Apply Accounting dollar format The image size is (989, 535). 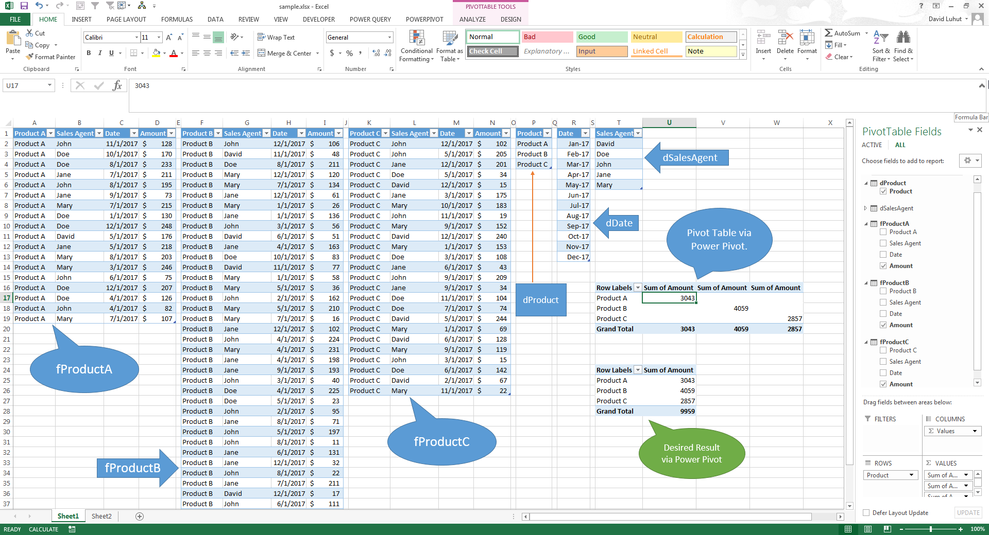332,53
